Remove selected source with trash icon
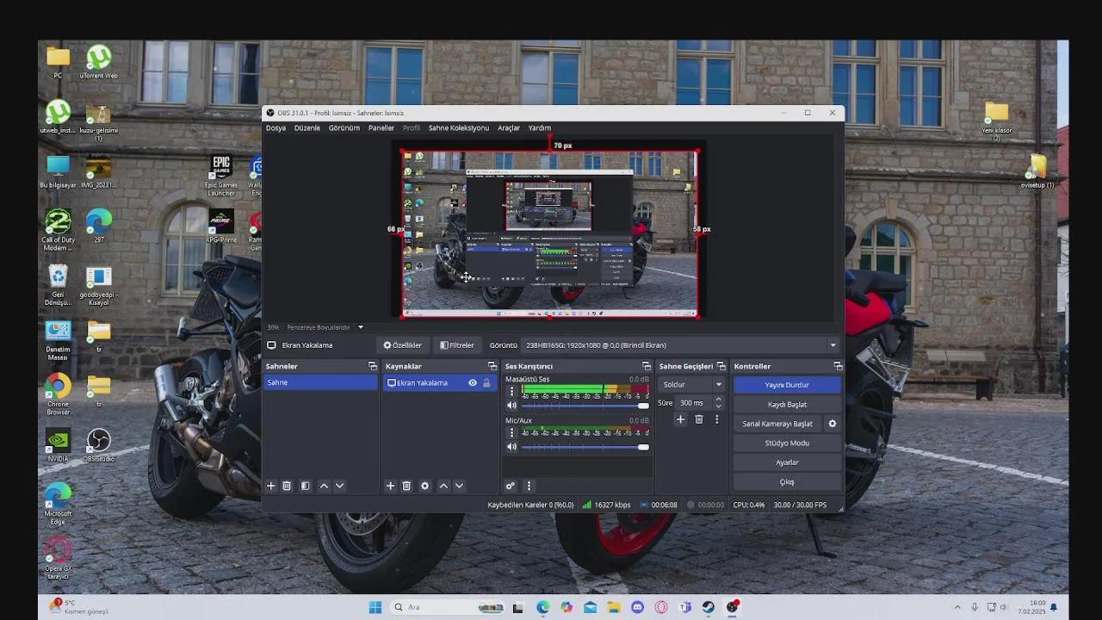The width and height of the screenshot is (1102, 620). click(406, 486)
